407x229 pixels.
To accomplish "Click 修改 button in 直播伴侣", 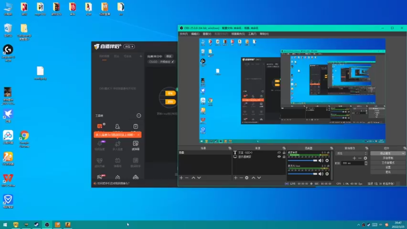I will 169,56.
